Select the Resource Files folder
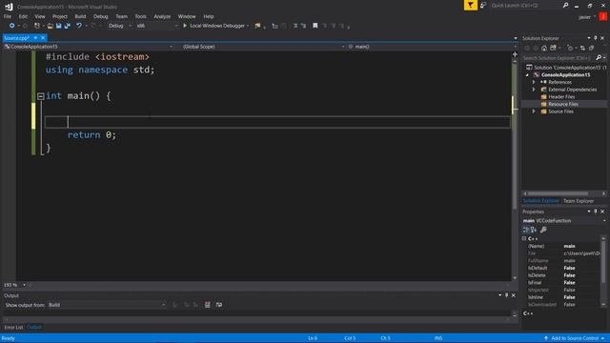Viewport: 610px width, 343px height. 563,104
